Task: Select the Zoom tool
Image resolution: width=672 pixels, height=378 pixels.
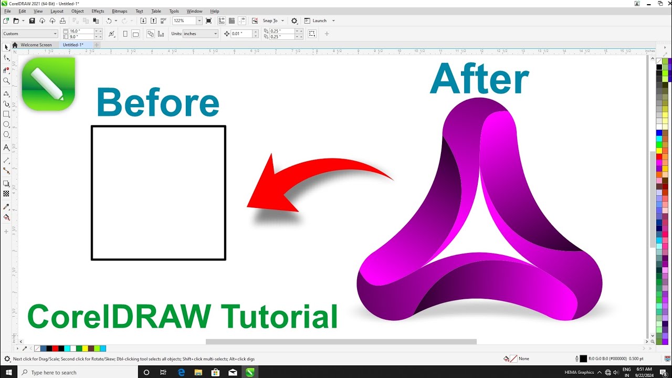Action: click(x=6, y=81)
